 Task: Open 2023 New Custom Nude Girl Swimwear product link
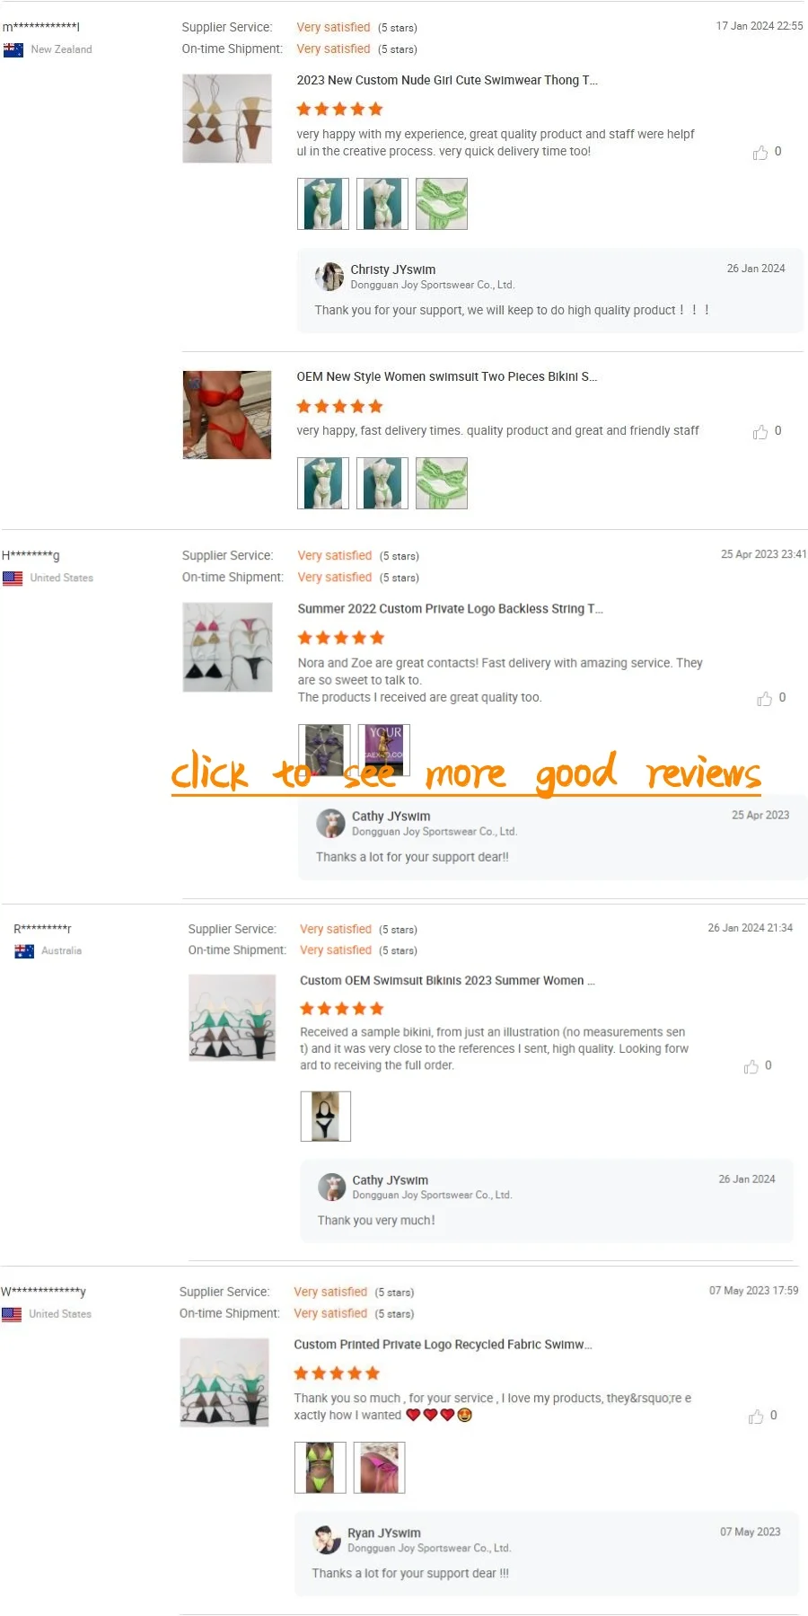[x=447, y=80]
